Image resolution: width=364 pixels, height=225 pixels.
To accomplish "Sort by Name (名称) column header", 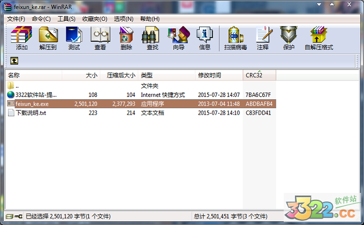I will point(34,76).
